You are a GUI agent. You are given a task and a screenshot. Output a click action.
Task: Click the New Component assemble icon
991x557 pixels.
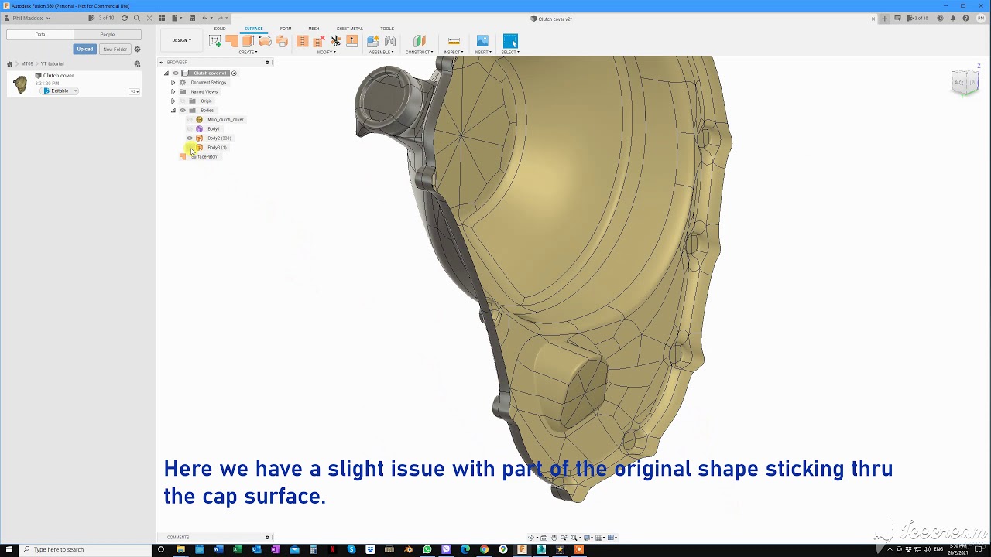click(373, 41)
